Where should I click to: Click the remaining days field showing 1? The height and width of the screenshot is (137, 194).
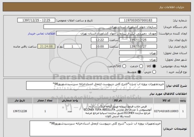click(72, 46)
